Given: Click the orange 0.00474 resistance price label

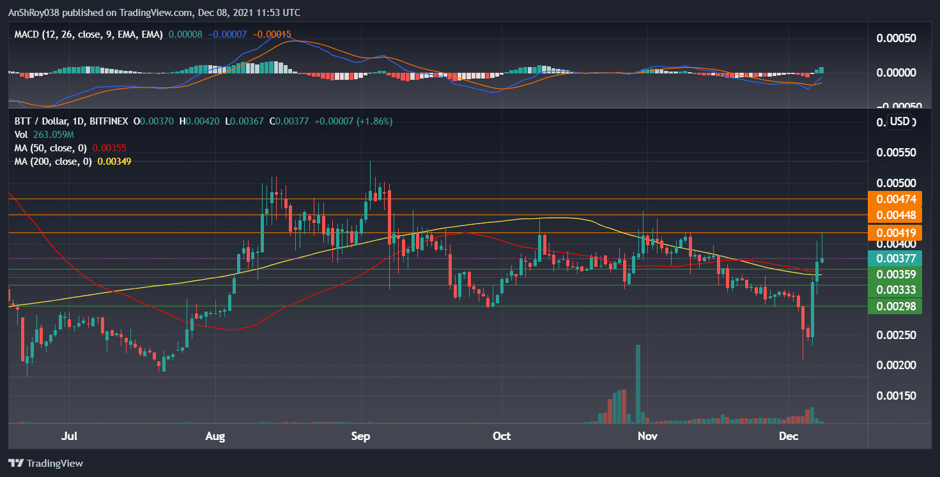Looking at the screenshot, I should 895,199.
